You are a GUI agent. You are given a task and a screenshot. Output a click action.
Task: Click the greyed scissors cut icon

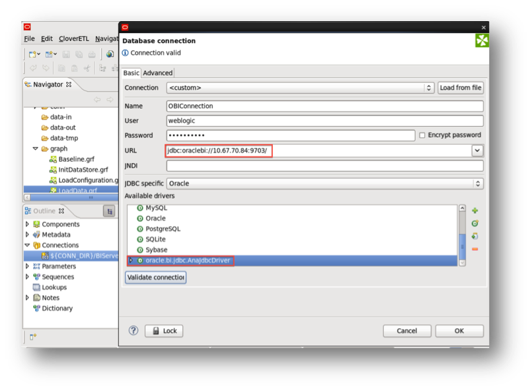point(87,68)
